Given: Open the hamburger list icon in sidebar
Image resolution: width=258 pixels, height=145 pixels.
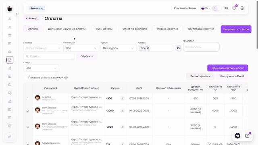Looking at the screenshot, I should click(x=10, y=35).
